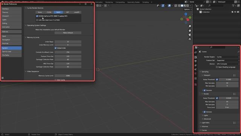Toggle the viewport gizmo display icon
241x136 pixels.
(x=163, y=6)
